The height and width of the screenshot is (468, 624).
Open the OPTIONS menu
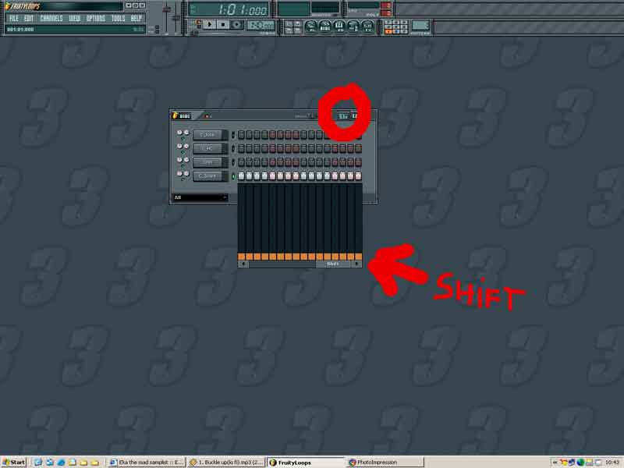coord(96,18)
